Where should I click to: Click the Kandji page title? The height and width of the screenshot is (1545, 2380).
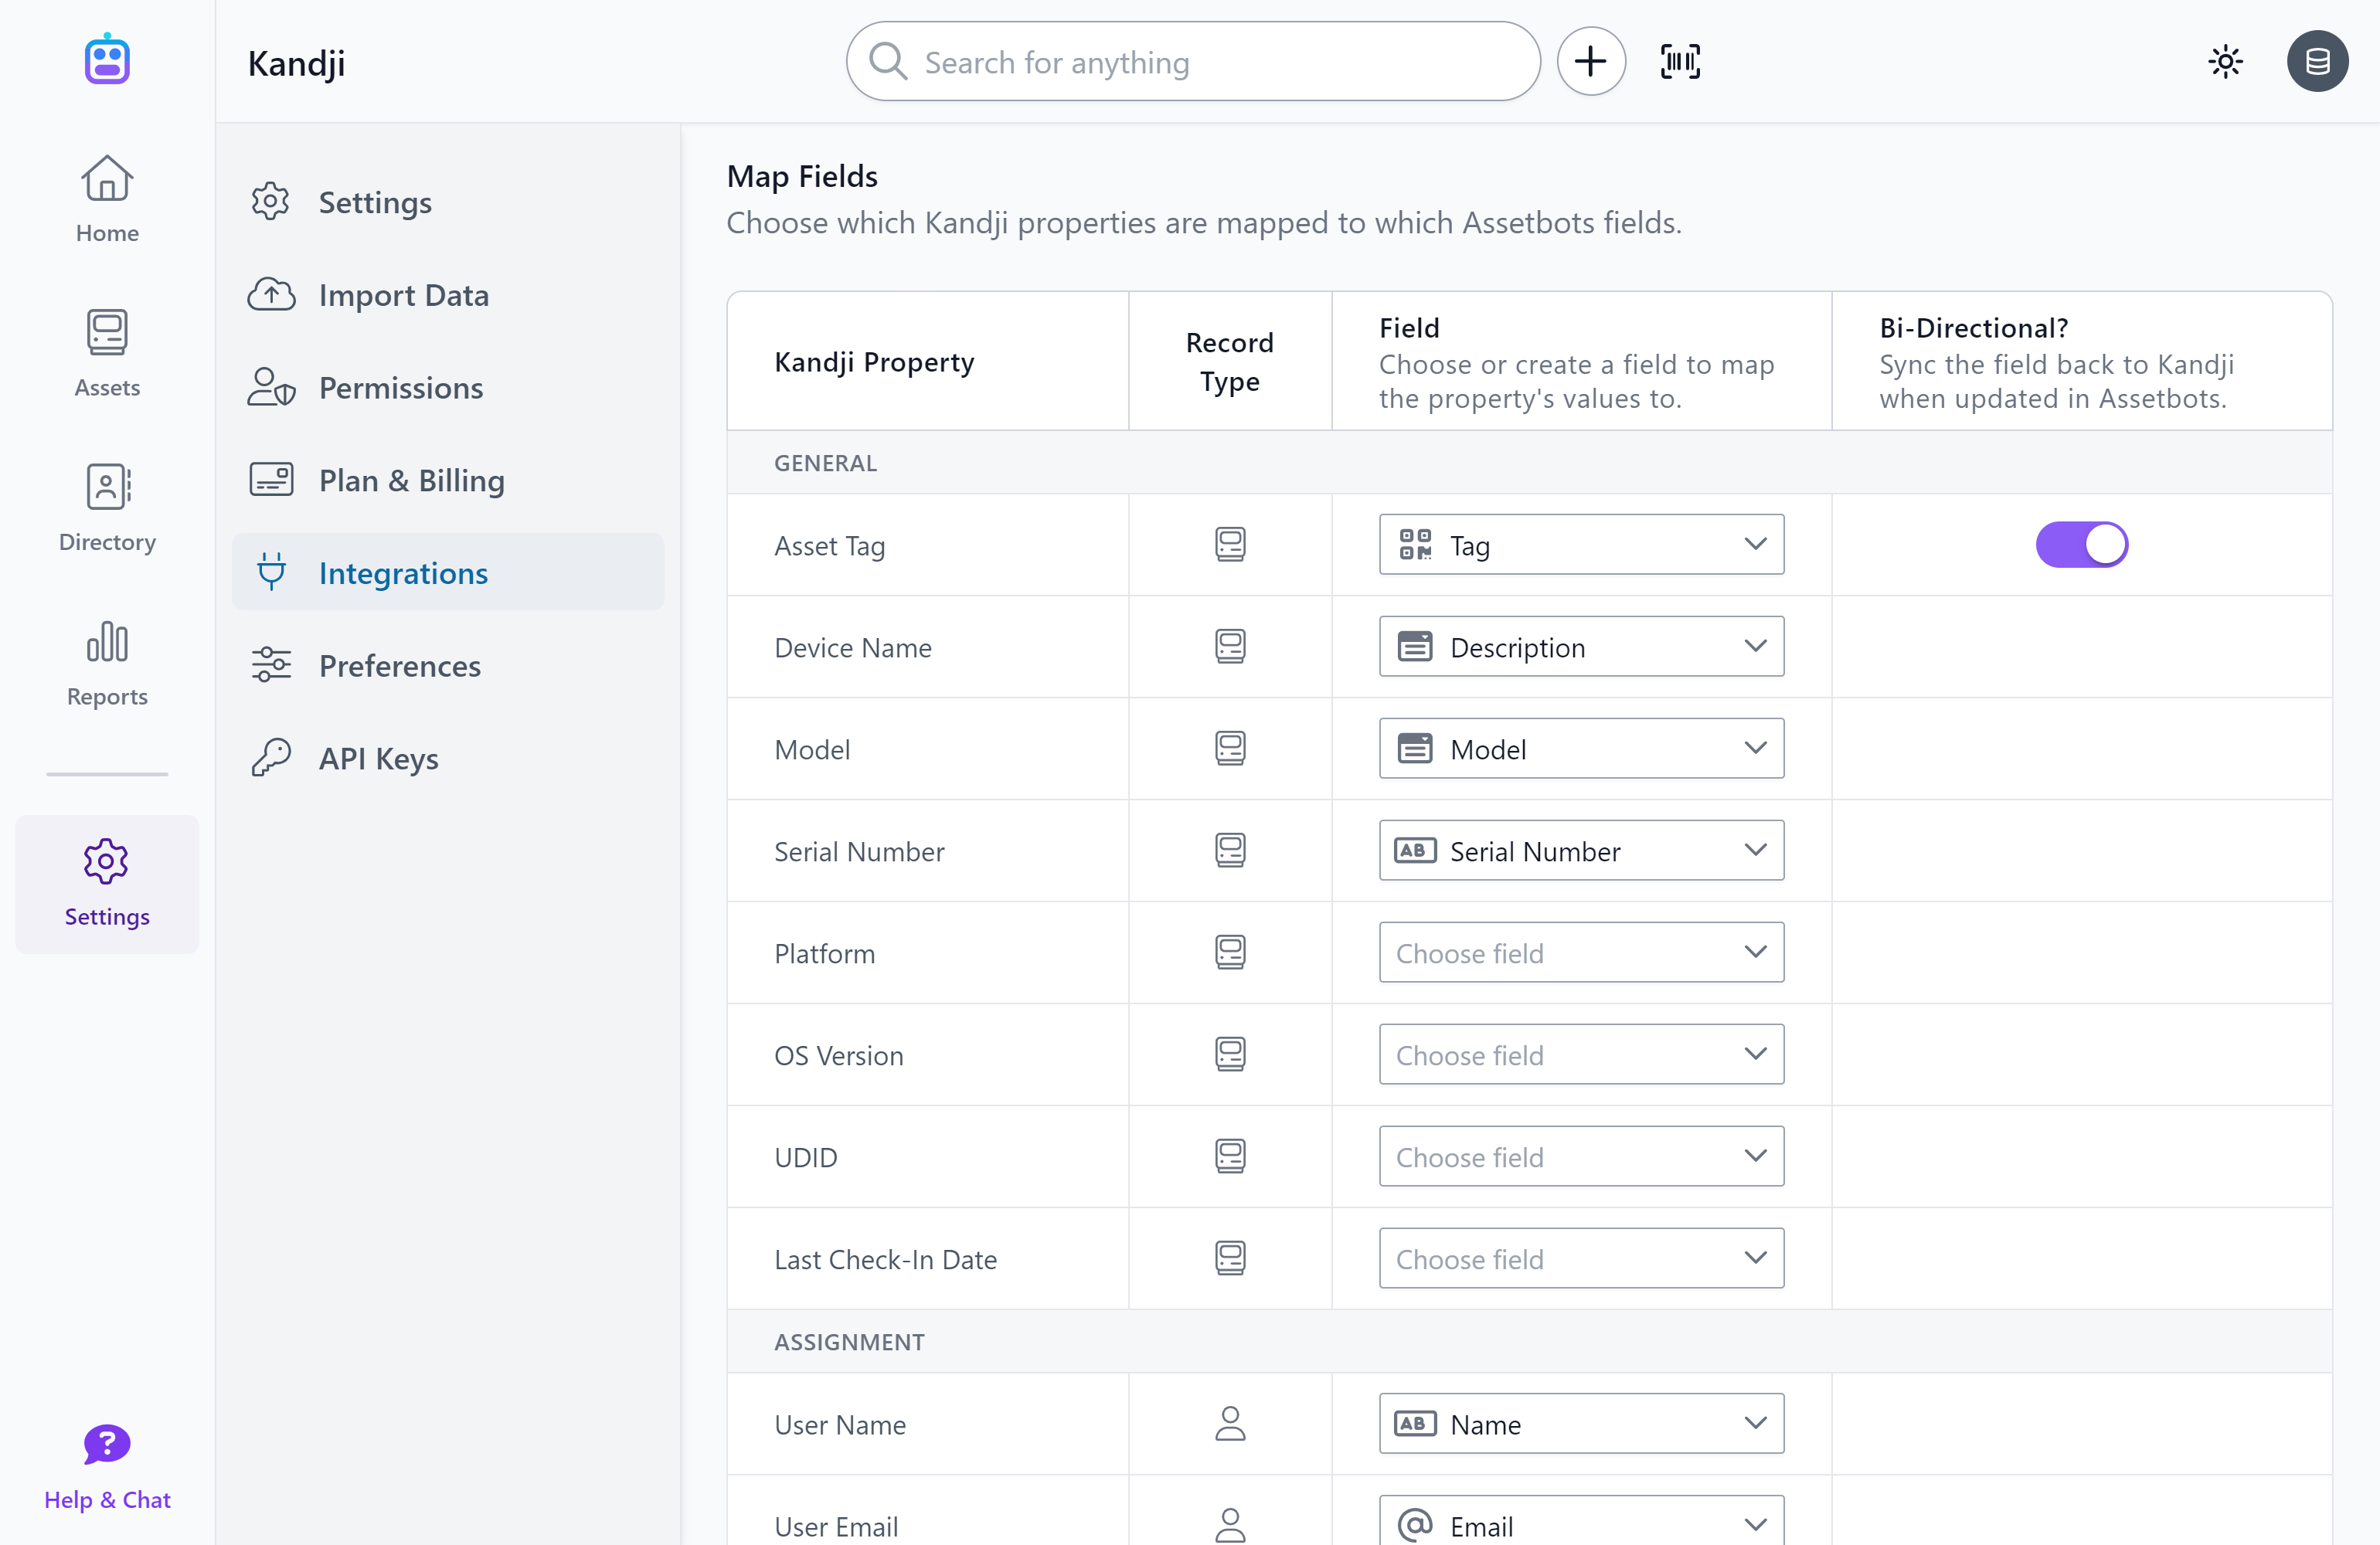296,63
